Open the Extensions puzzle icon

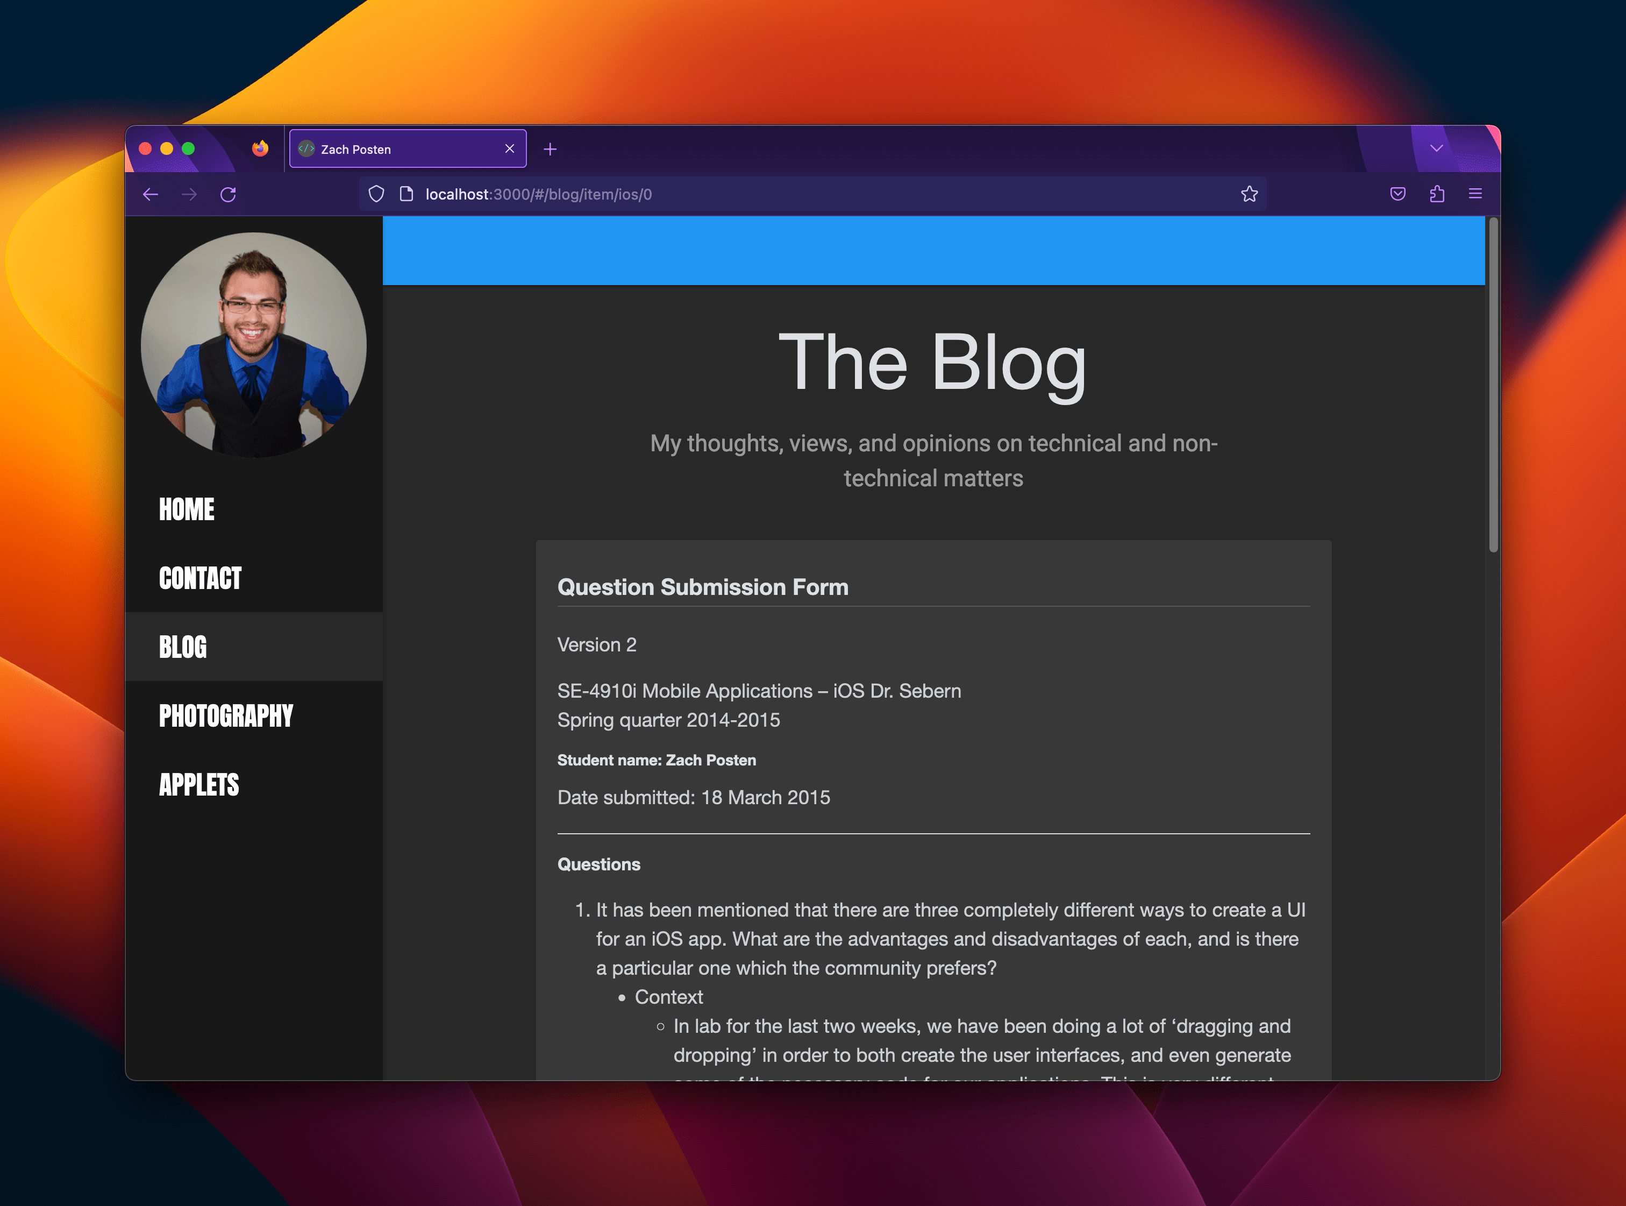[x=1437, y=194]
